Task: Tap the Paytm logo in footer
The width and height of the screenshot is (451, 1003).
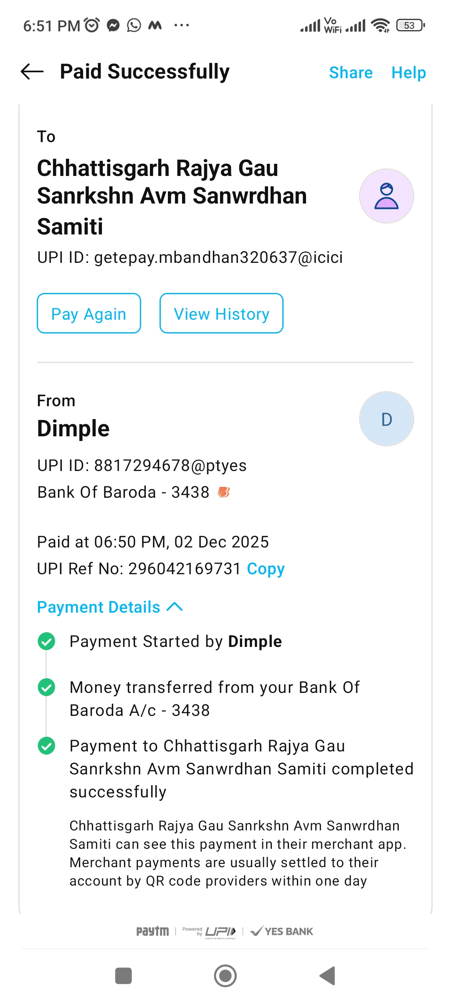Action: click(x=152, y=931)
